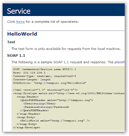The image size is (129, 136).
Task: Click the SOAPAction tempuri.org/HelloWorld line
Action: 50,83
